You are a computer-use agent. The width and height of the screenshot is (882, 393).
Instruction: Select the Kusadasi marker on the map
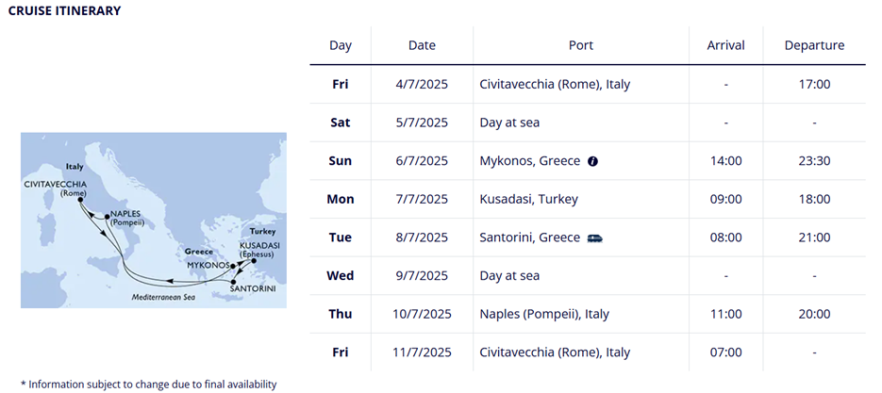(254, 261)
